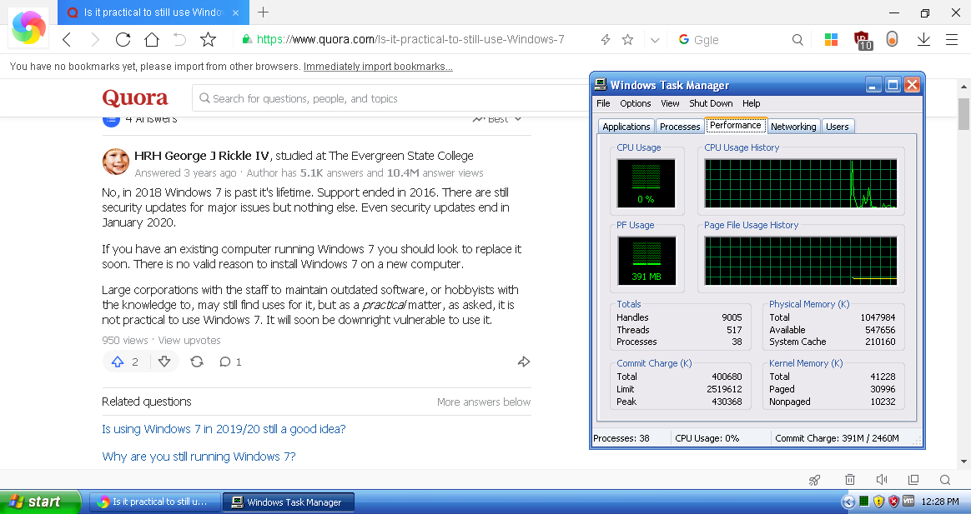Expand hidden tray icons arrow
This screenshot has height=514, width=971.
848,502
